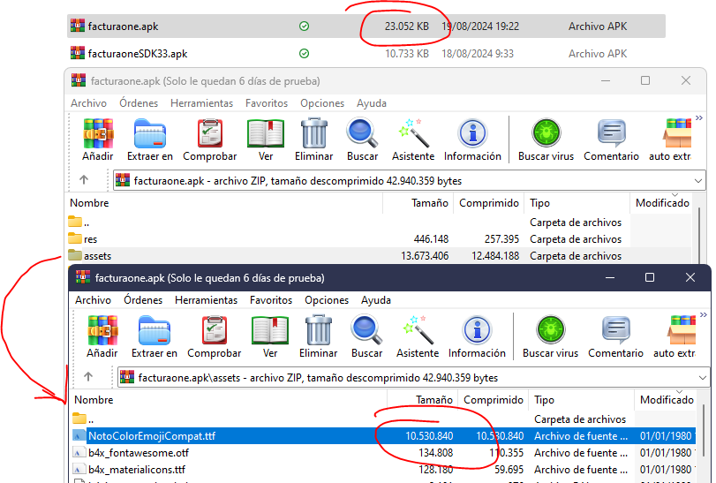This screenshot has height=483, width=716.
Task: Sort by Nombre column in front window
Action: click(229, 399)
